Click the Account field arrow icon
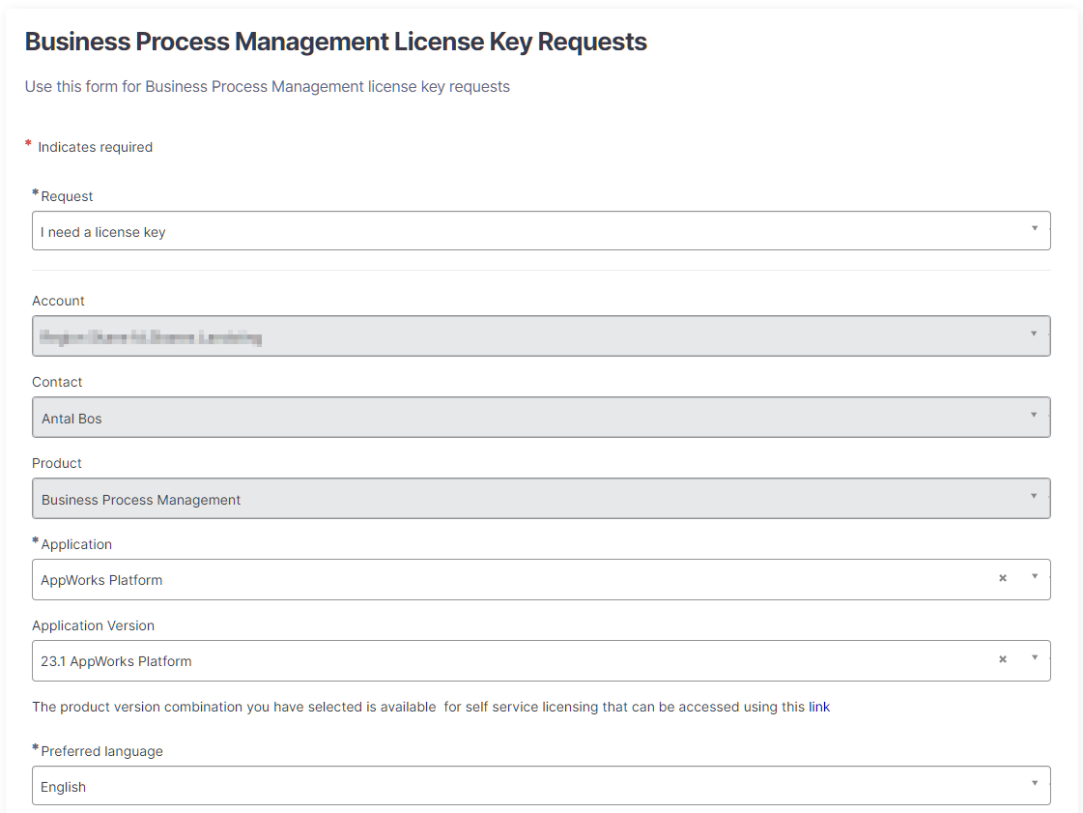Viewport: 1083px width, 813px height. [x=1034, y=334]
